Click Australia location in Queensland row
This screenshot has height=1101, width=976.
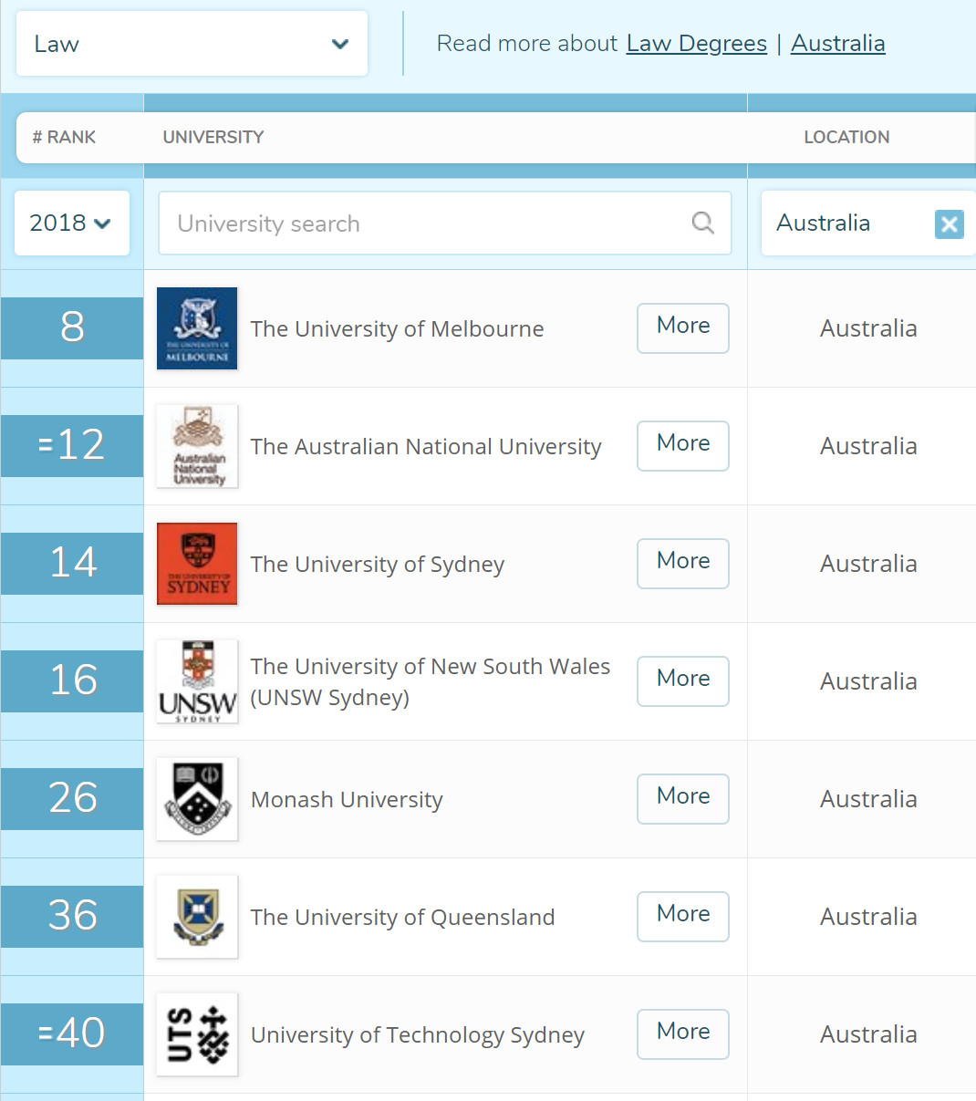pos(868,917)
